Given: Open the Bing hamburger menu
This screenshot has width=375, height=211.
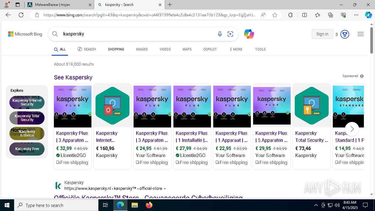Looking at the screenshot, I should point(361,34).
